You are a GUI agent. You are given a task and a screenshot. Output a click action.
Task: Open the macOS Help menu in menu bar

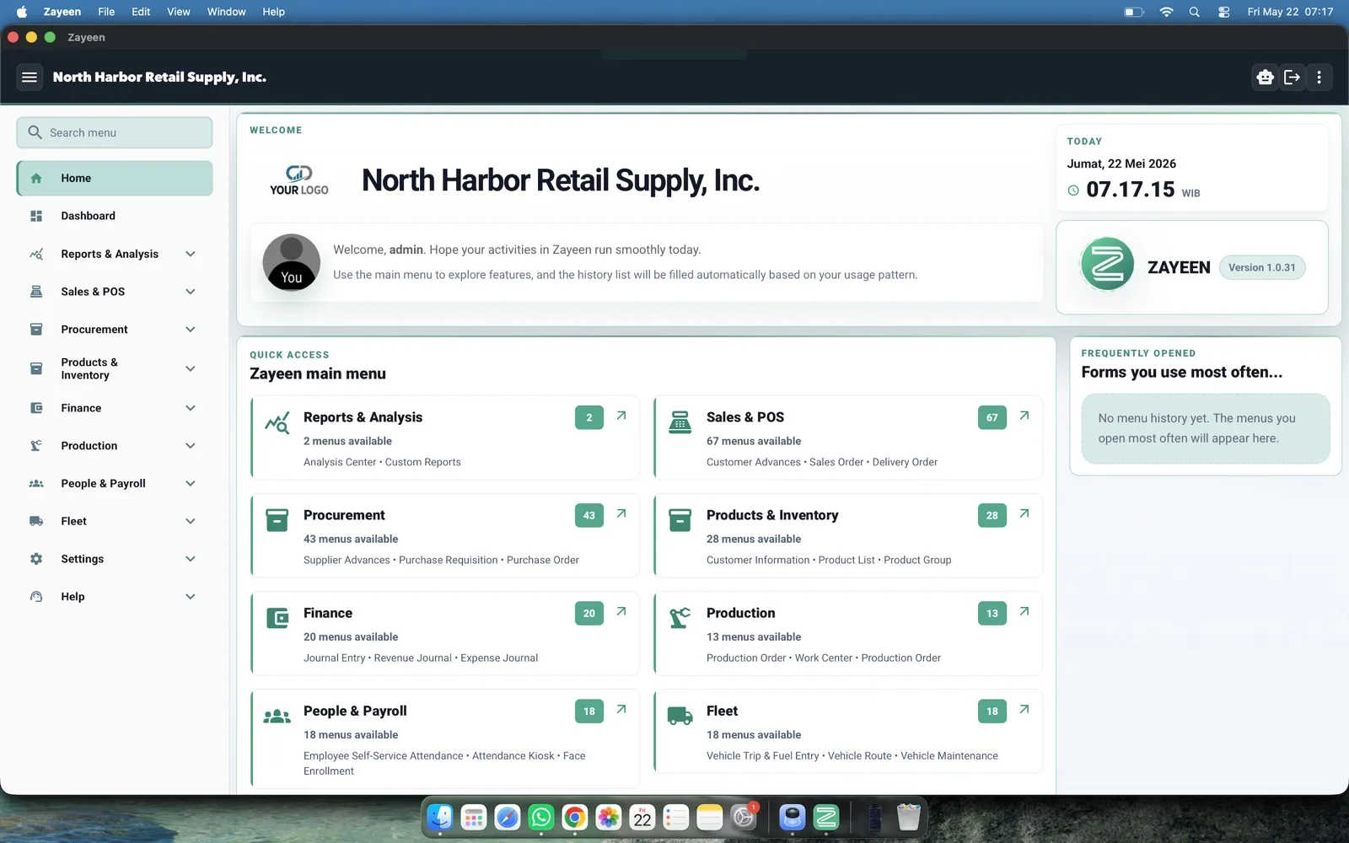273,12
